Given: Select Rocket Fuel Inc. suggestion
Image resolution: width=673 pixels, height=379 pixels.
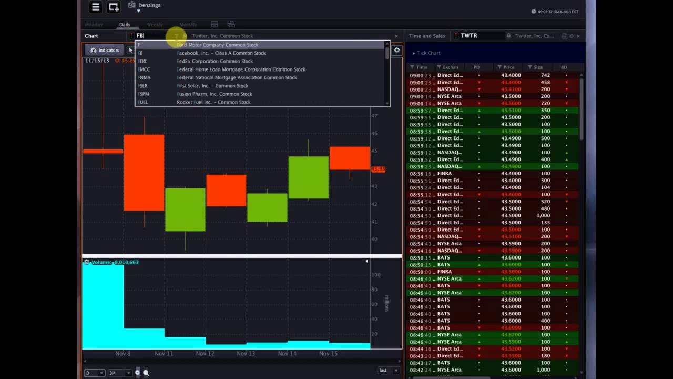Looking at the screenshot, I should 261,102.
